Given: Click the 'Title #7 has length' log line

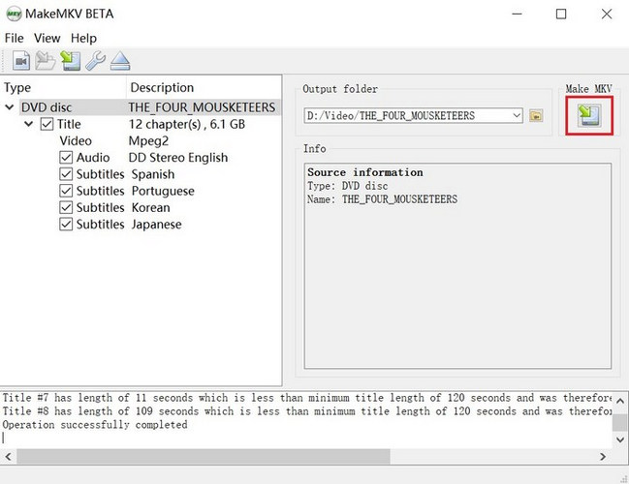Looking at the screenshot, I should pos(307,398).
